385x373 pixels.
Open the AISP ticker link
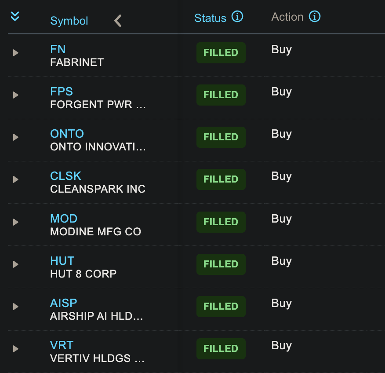(x=64, y=303)
